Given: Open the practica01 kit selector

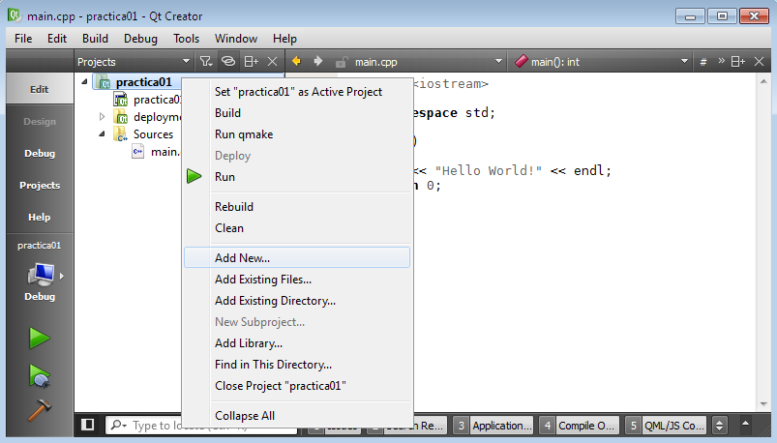Looking at the screenshot, I should 39,272.
